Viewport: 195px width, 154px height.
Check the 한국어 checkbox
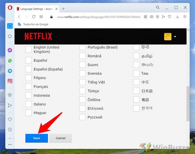tap(136, 108)
